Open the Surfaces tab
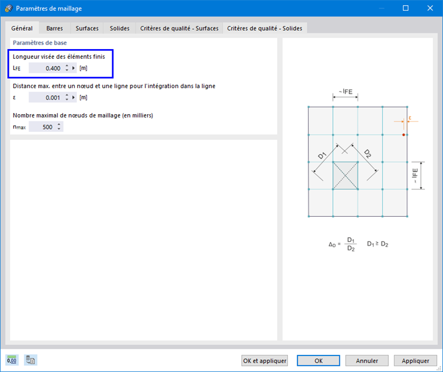Screen dimensions: 443x372 87,29
